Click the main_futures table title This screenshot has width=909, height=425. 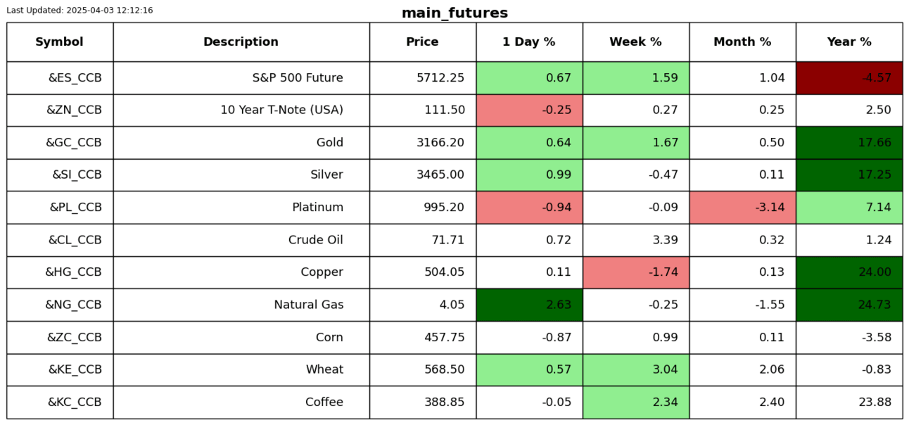pos(454,13)
